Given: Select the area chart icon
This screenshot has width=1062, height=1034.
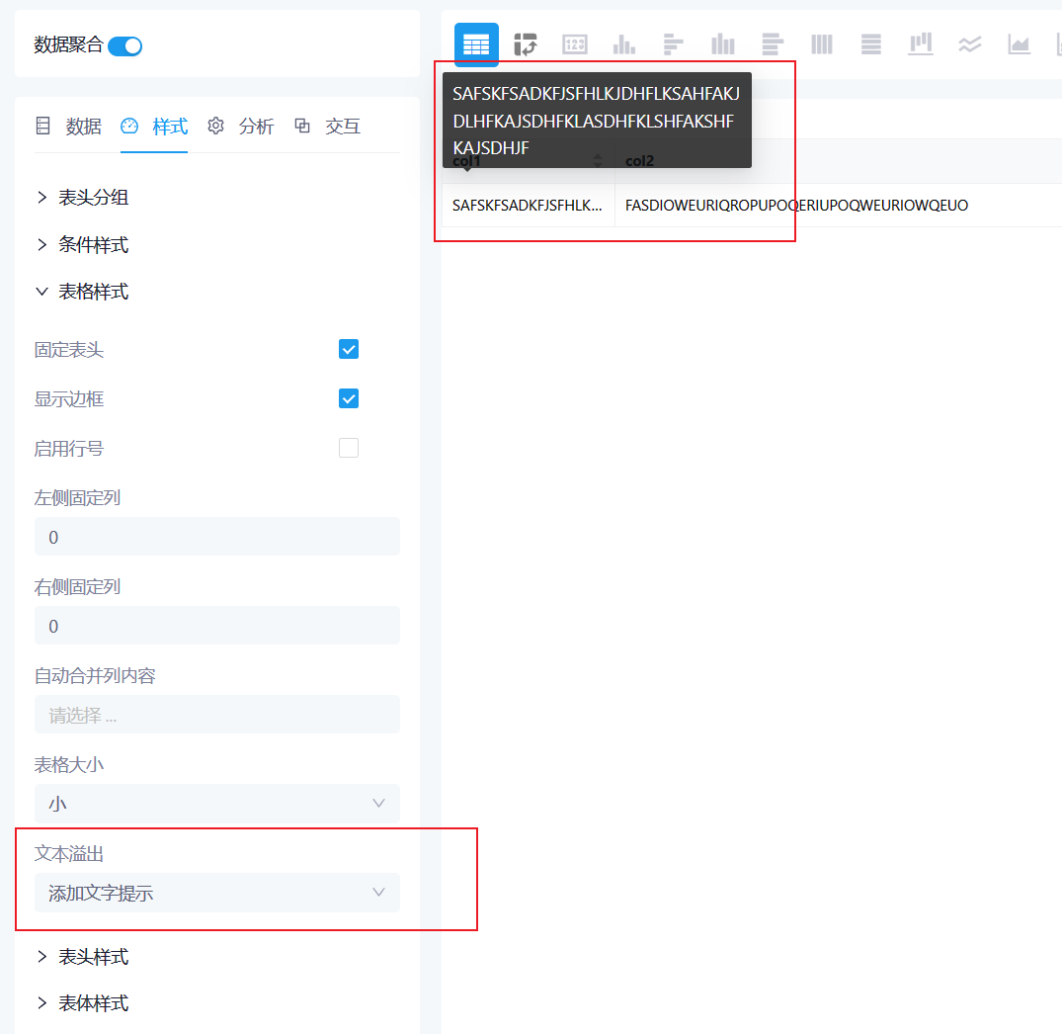Looking at the screenshot, I should [1019, 43].
